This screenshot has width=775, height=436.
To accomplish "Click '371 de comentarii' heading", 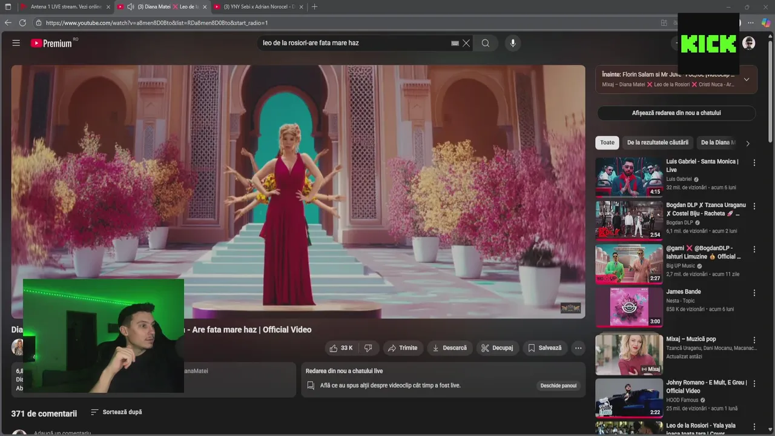I will click(x=44, y=414).
